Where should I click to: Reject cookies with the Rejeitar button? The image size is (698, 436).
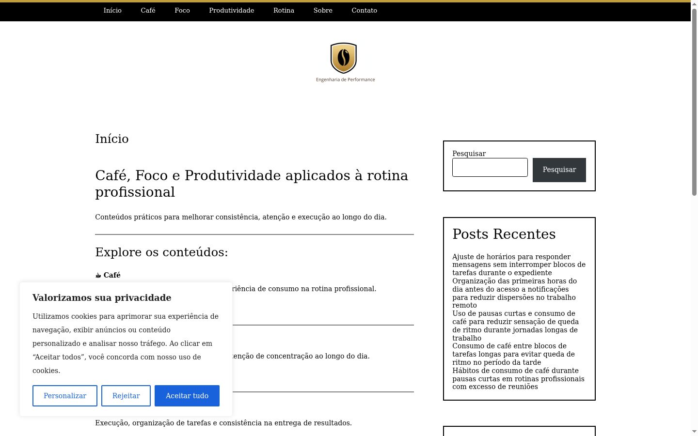click(126, 396)
